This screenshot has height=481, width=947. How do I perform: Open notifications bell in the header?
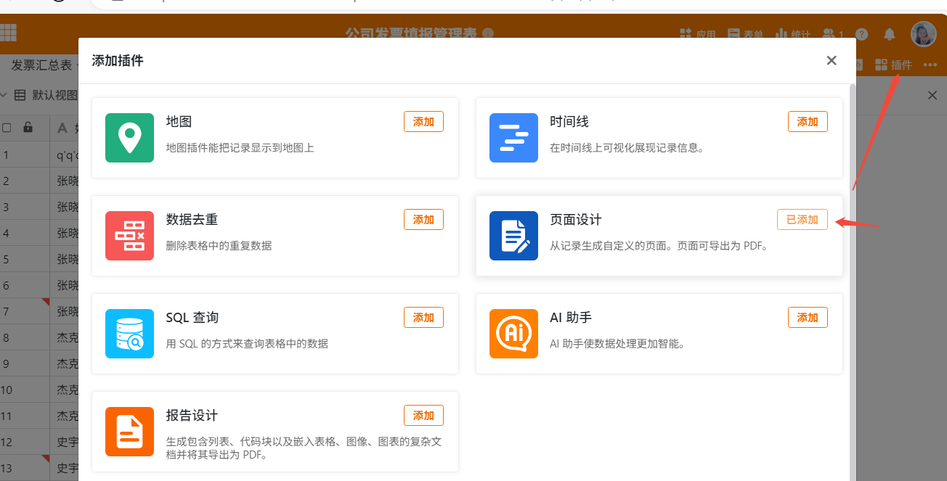[889, 34]
